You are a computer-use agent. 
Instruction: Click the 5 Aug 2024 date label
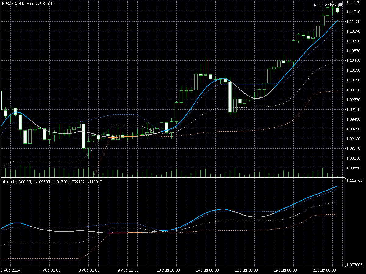click(x=10, y=270)
